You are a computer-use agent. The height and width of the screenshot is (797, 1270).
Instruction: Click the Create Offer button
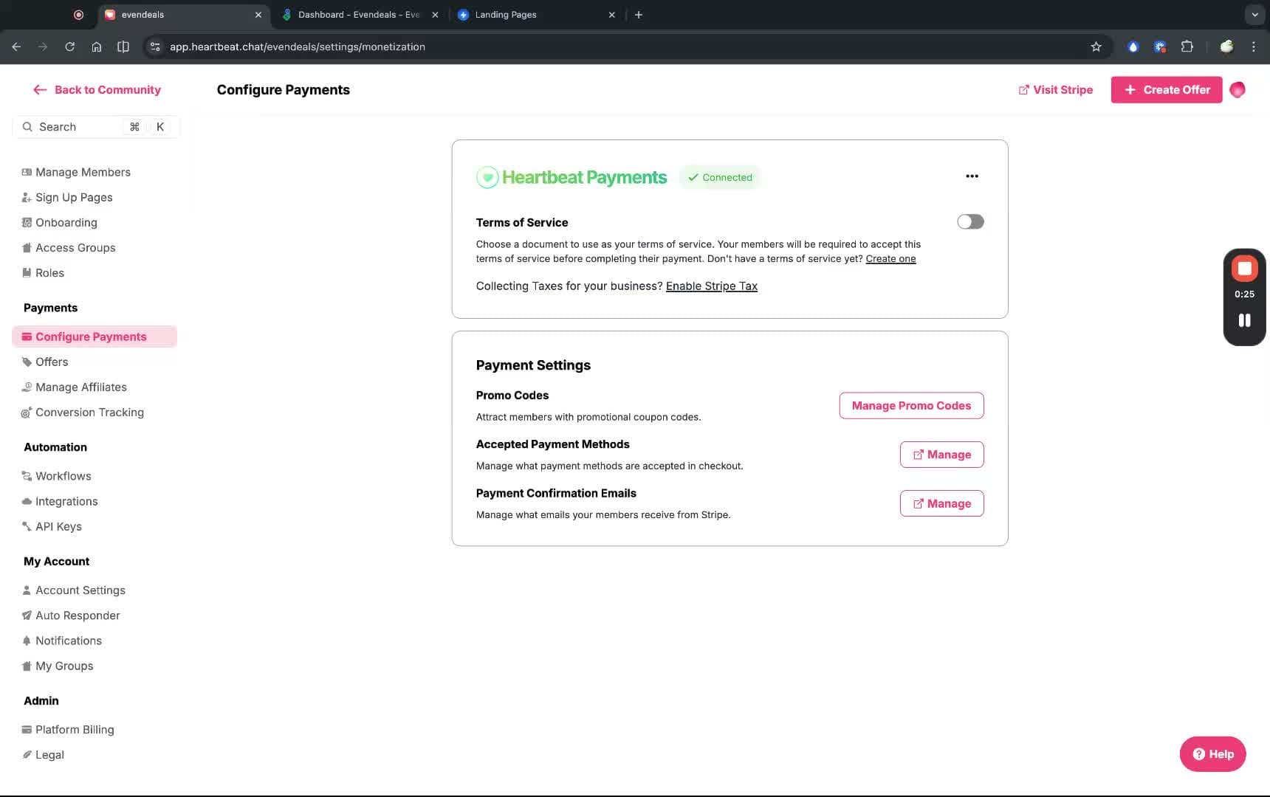[x=1166, y=89]
